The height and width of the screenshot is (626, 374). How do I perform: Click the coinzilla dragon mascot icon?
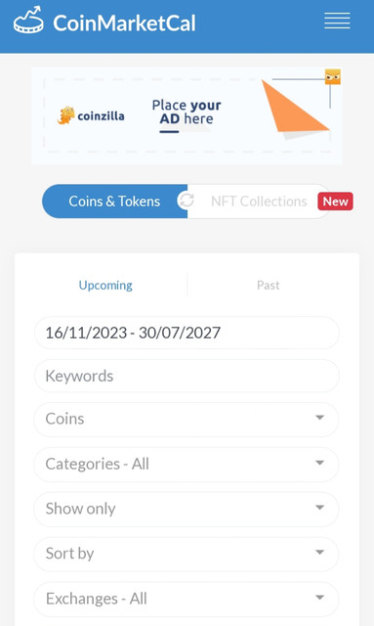tap(65, 115)
